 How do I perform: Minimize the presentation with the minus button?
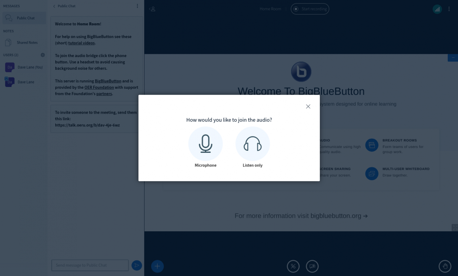coord(453,57)
